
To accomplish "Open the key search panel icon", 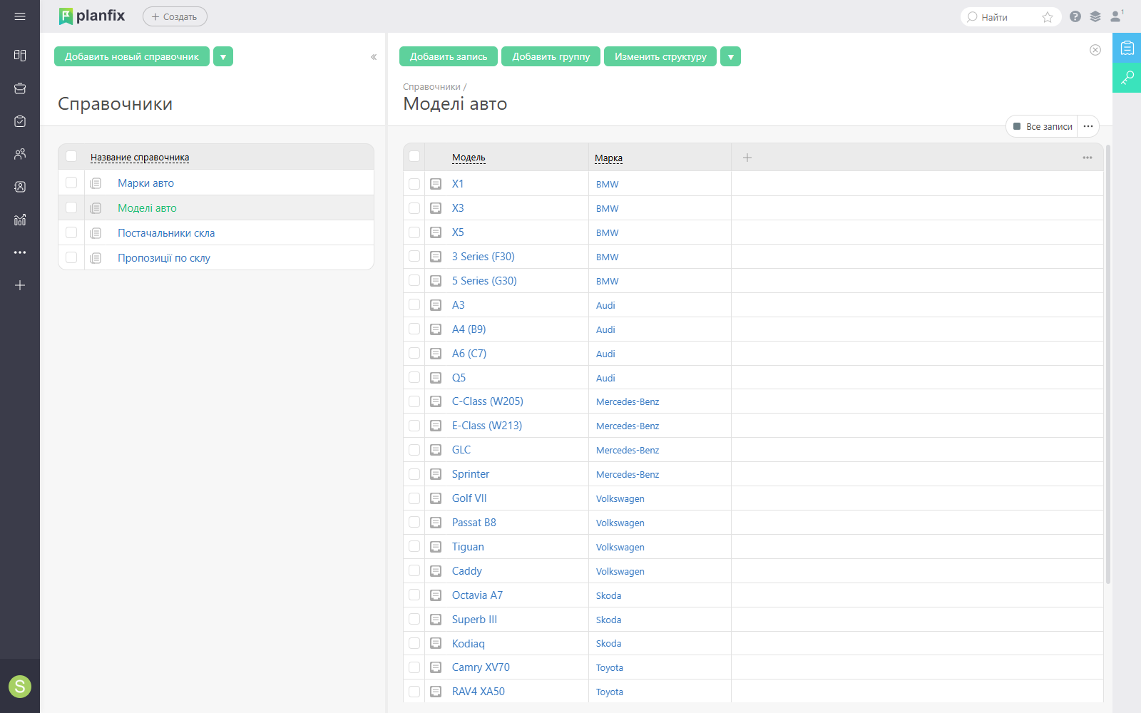I will [1127, 78].
